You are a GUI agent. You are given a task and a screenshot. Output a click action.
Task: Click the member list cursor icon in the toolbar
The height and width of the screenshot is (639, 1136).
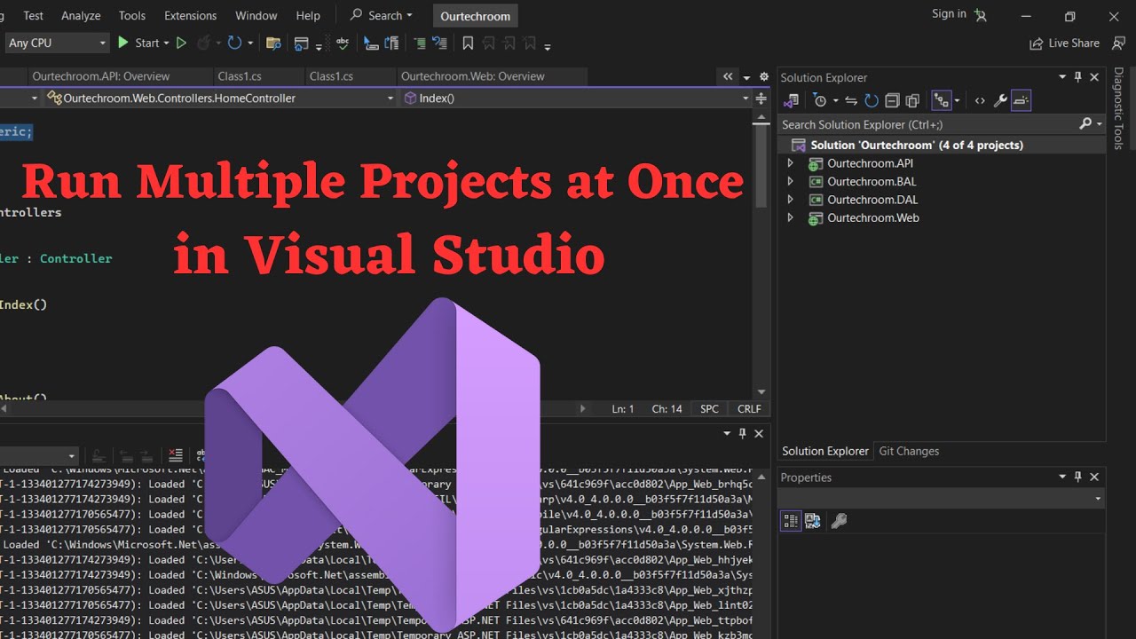[x=370, y=43]
